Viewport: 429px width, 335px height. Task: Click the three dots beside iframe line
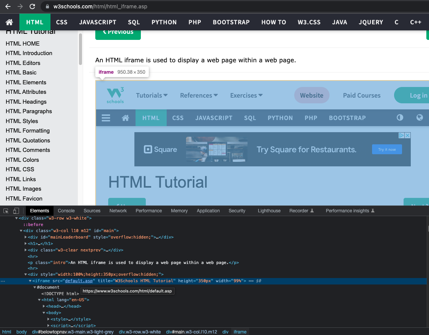tap(3, 281)
